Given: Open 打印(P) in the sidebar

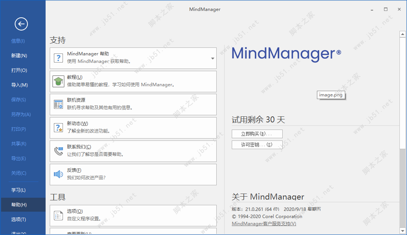Looking at the screenshot, I should (18, 129).
